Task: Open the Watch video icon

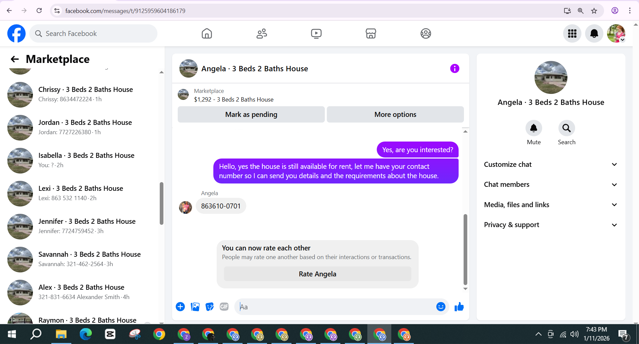Action: click(316, 33)
